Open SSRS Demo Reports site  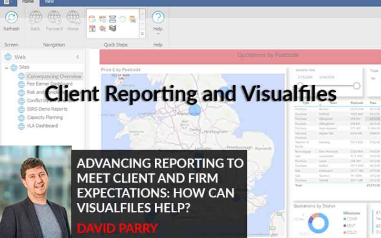pyautogui.click(x=47, y=109)
